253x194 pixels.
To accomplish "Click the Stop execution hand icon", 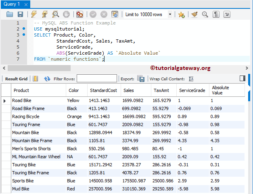I will (x=66, y=14).
